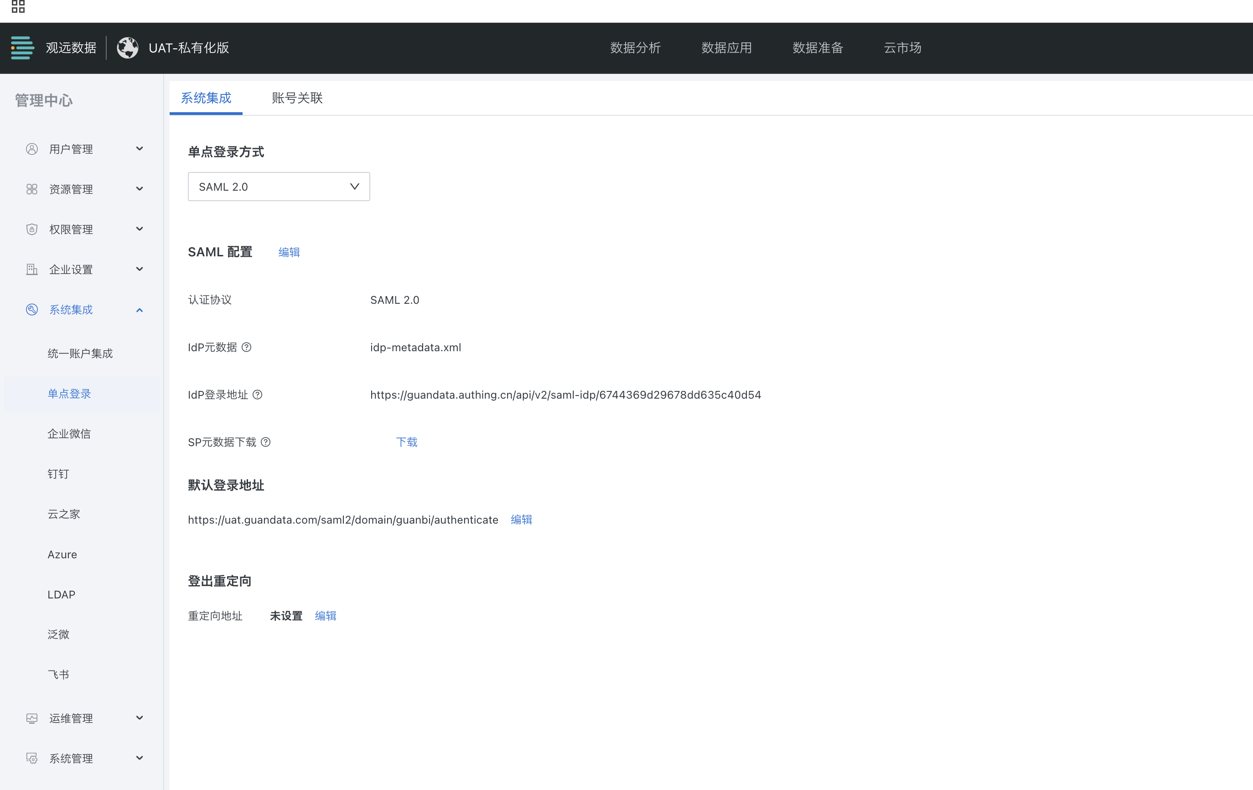
Task: Click the 观远数据 logo icon
Action: point(22,48)
